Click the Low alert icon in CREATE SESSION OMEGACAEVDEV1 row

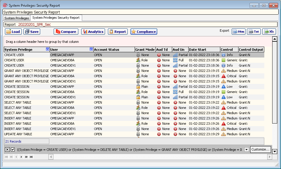[223, 97]
